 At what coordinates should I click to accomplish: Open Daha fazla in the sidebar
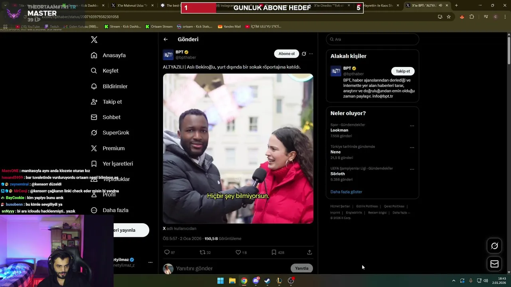point(109,210)
